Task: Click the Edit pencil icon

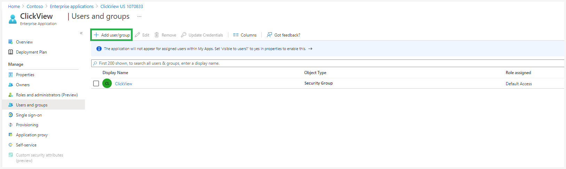Action: pyautogui.click(x=137, y=35)
